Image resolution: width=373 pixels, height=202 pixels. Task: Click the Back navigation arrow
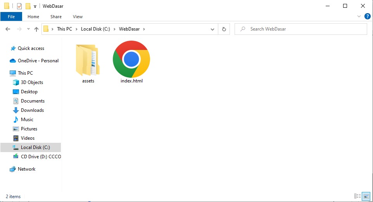[x=8, y=29]
